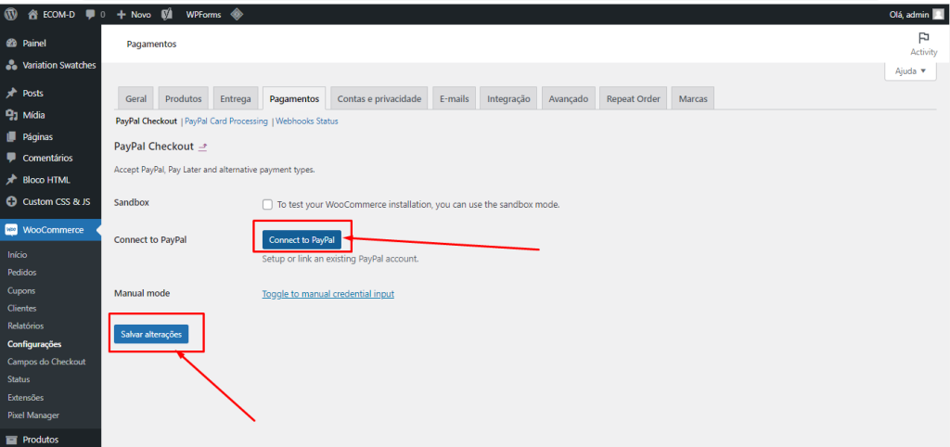Viewport: 950px width, 447px height.
Task: Click Toggle to manual credential input link
Action: (x=327, y=294)
